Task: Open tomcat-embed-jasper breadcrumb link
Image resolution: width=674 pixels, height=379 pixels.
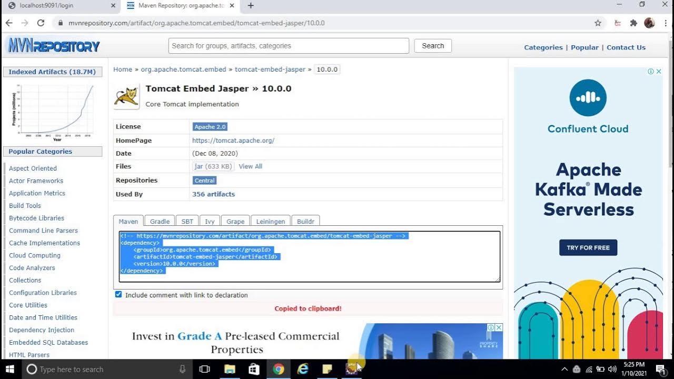Action: [x=270, y=69]
